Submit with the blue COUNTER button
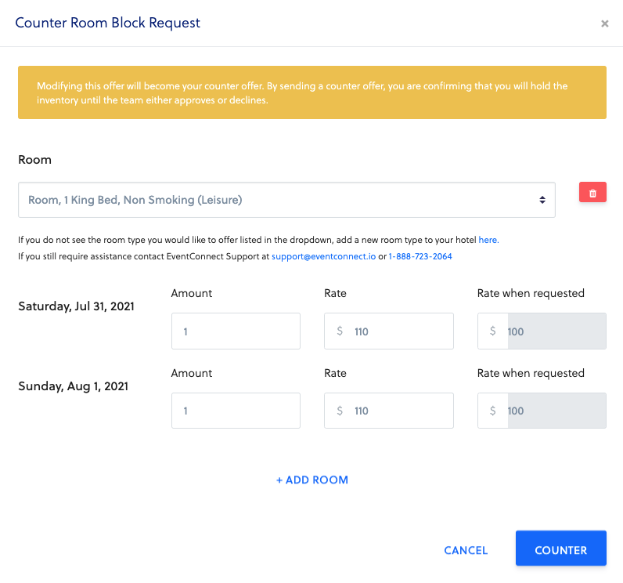Image resolution: width=623 pixels, height=583 pixels. [x=560, y=550]
